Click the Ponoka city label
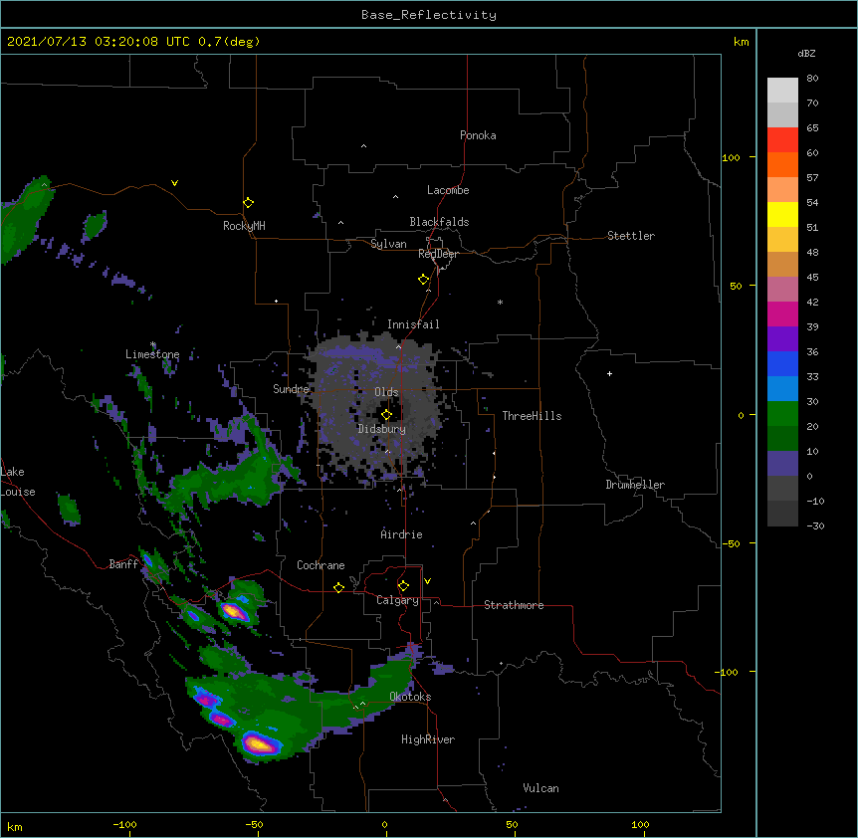This screenshot has width=858, height=838. tap(478, 135)
